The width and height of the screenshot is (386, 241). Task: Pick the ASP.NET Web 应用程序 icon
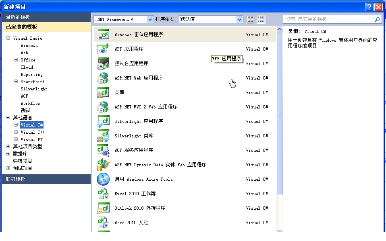[103, 78]
